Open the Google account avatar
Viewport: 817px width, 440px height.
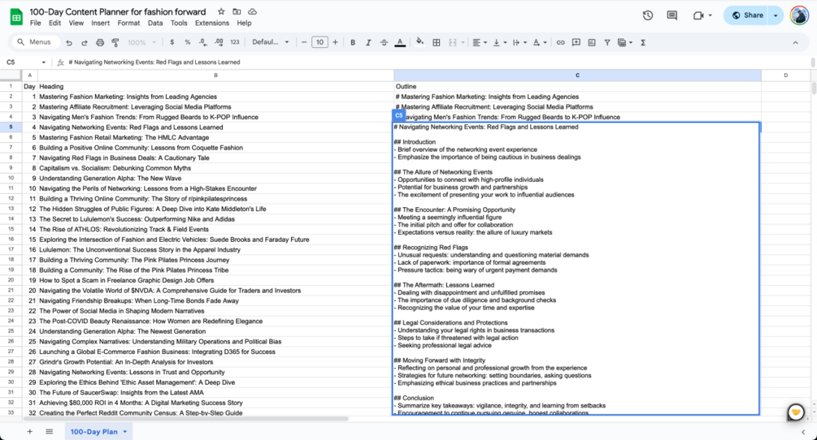[799, 15]
